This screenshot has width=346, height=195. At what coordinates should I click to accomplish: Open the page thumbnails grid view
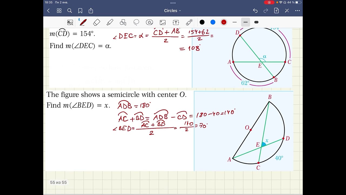(59, 11)
